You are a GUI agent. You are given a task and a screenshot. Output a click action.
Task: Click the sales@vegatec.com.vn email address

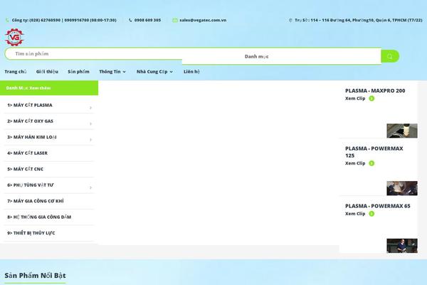tap(203, 20)
